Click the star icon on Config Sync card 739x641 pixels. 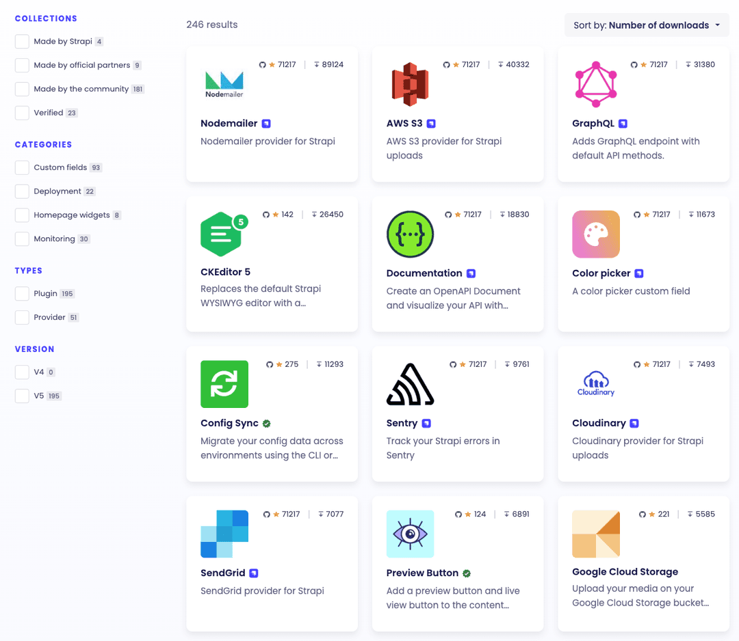[x=279, y=364]
